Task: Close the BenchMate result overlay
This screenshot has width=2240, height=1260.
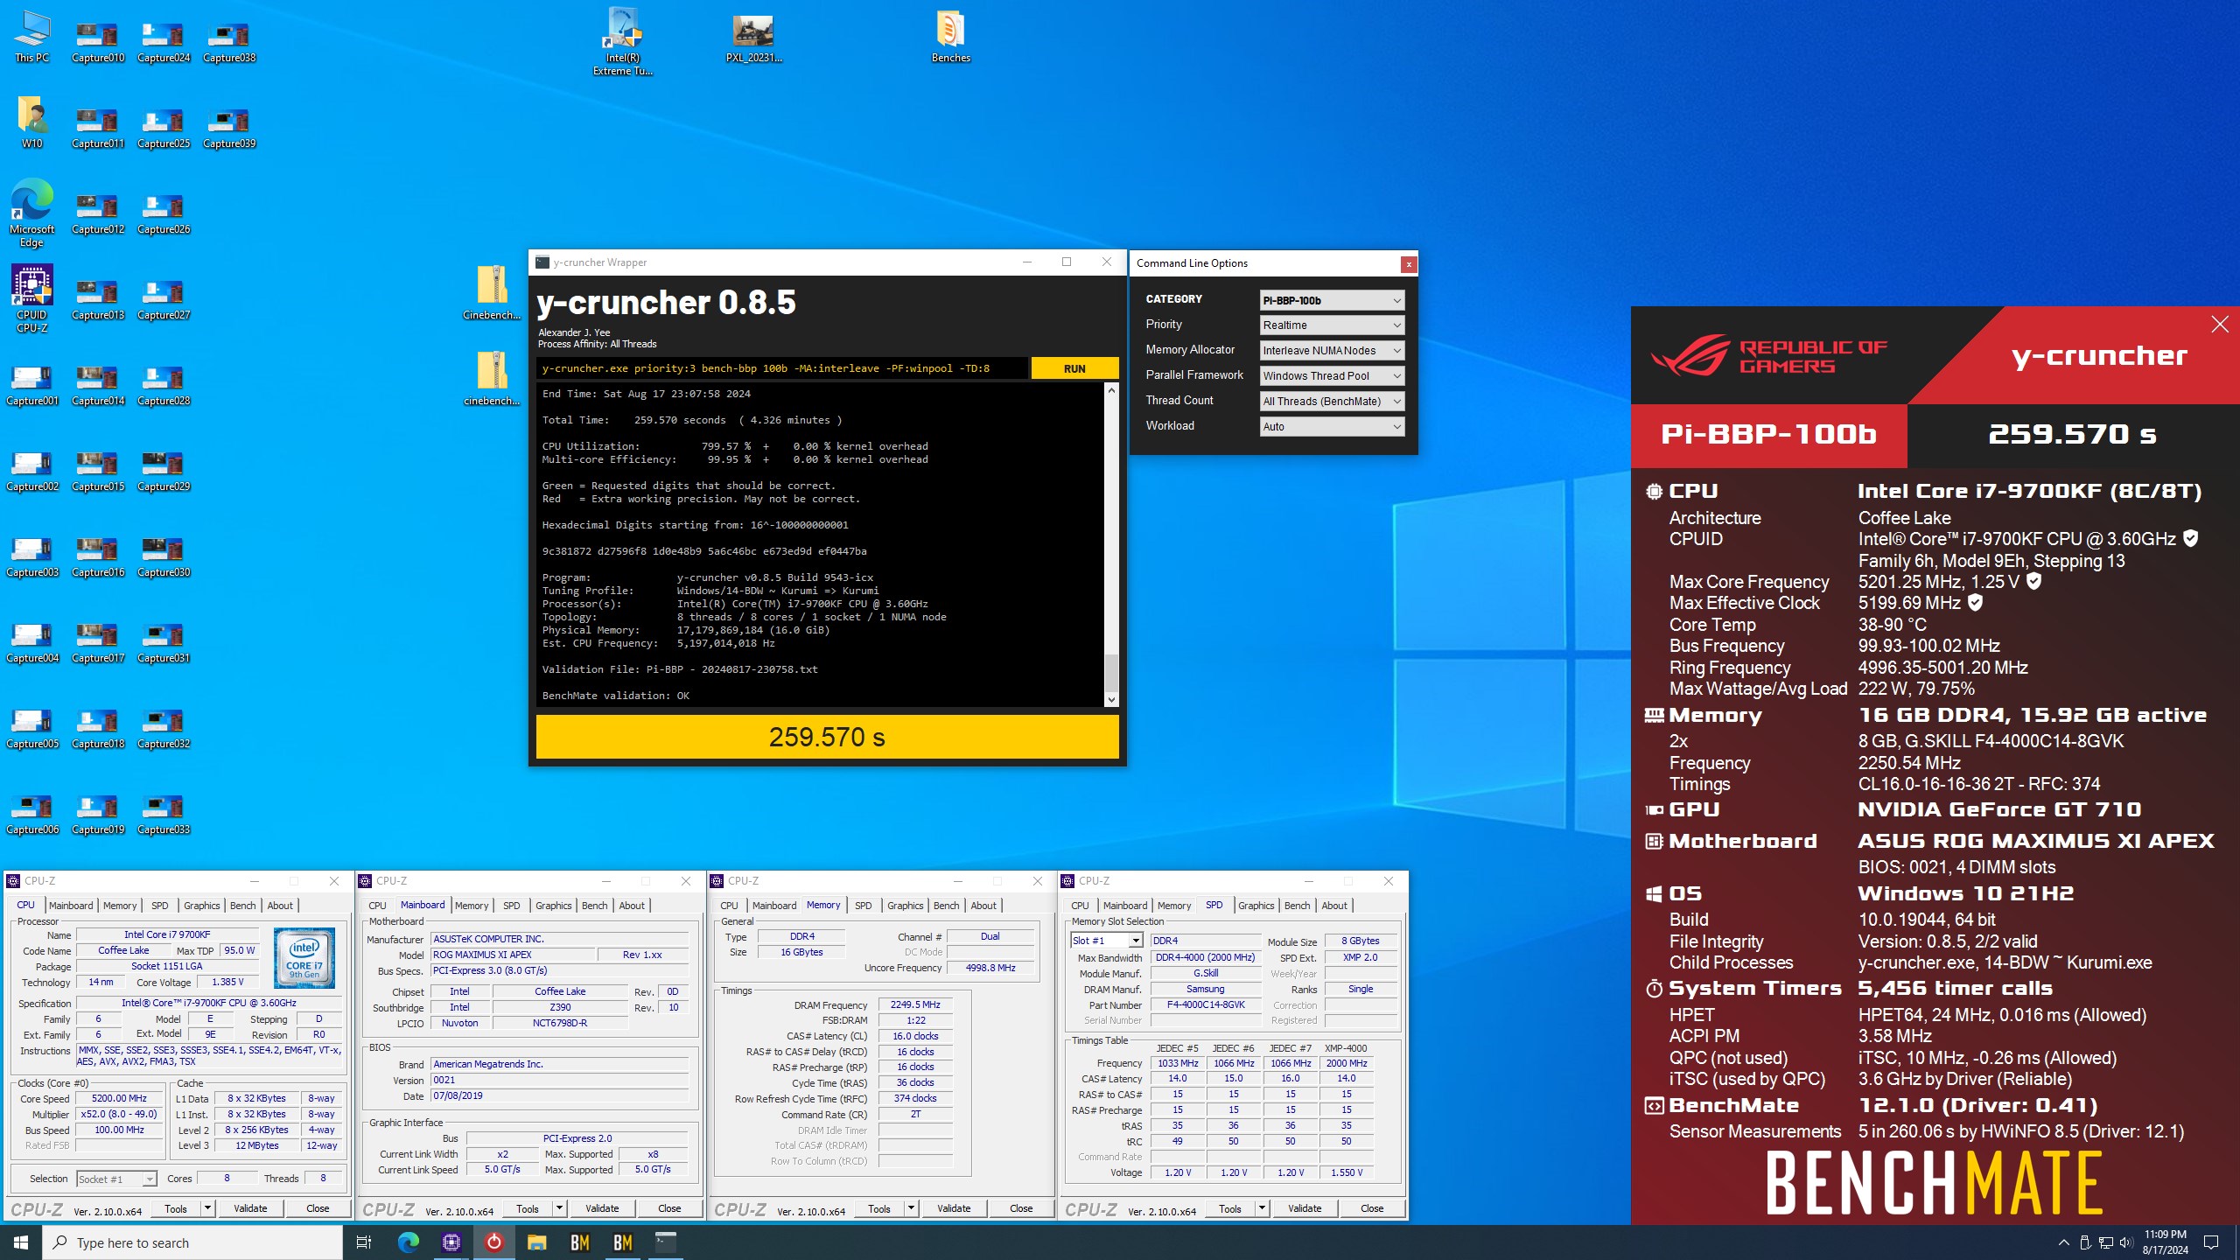Action: coord(2220,325)
